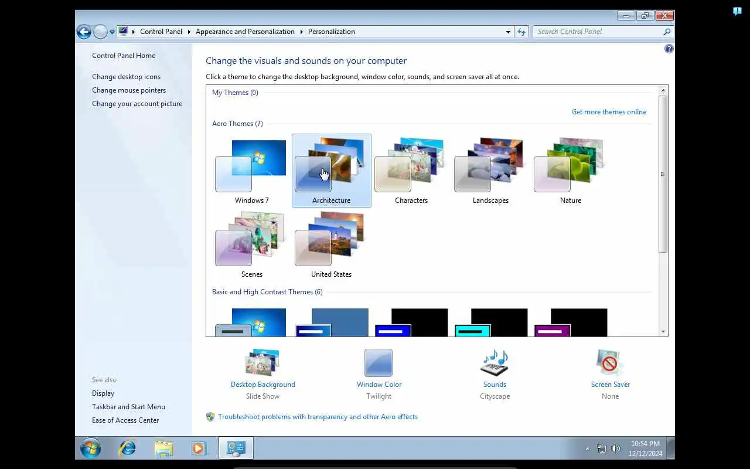Select the black and cyan high contrast theme thumbnail
750x469 pixels.
pos(490,322)
